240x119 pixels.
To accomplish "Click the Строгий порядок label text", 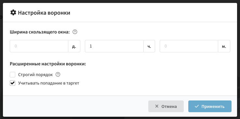I will coord(35,75).
